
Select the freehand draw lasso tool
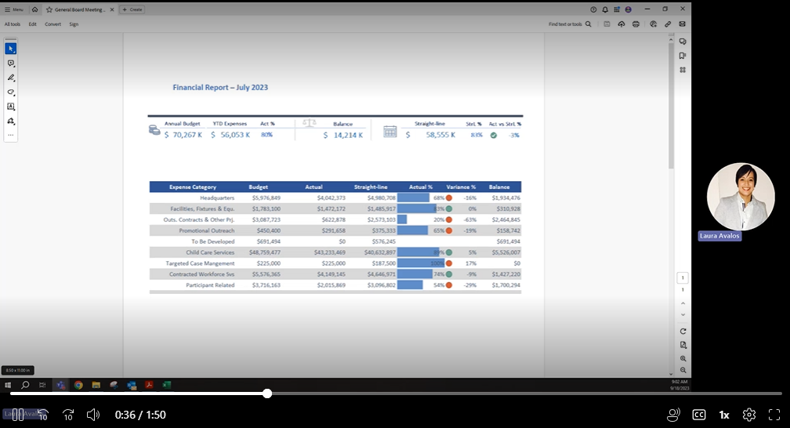point(11,92)
